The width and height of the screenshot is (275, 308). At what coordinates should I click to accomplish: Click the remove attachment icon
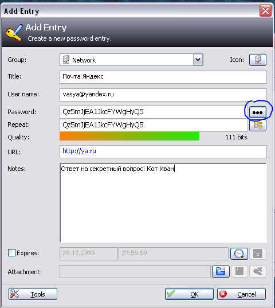(258, 271)
